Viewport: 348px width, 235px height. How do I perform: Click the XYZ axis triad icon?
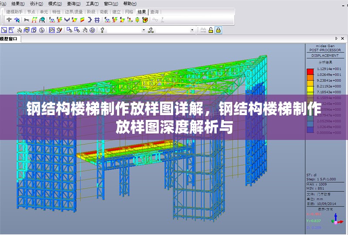point(336,219)
